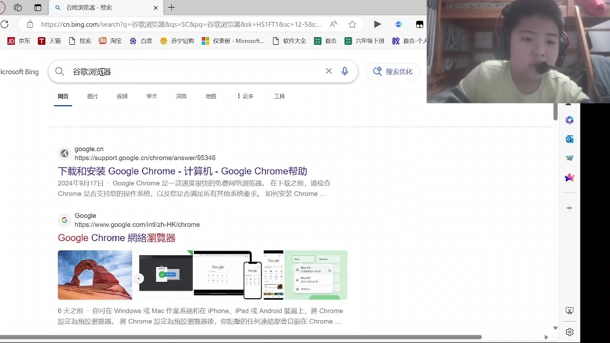The height and width of the screenshot is (343, 610).
Task: Click the www.google.com/intl/zh-HK/chrome URL
Action: coord(137,224)
